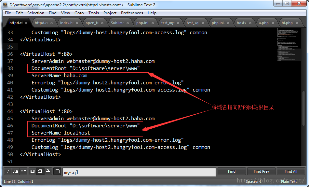Click 'ServerName localhost' text

[61, 133]
